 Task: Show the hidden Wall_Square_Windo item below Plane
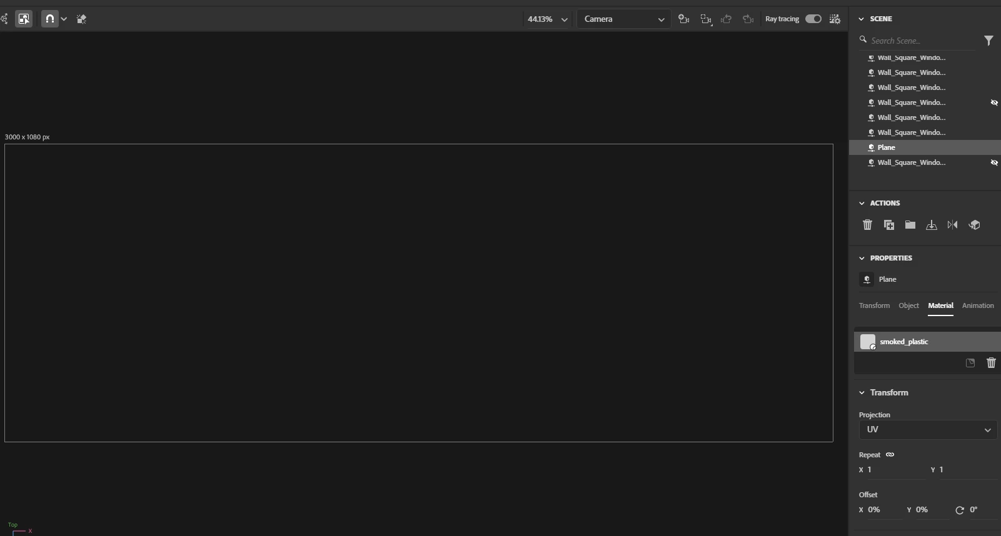coord(994,162)
